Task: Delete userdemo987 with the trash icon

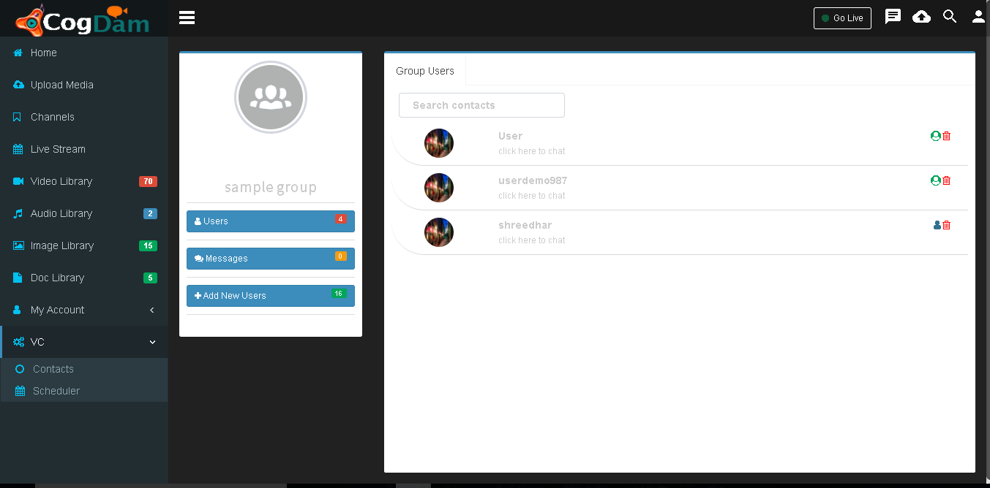Action: click(x=946, y=180)
